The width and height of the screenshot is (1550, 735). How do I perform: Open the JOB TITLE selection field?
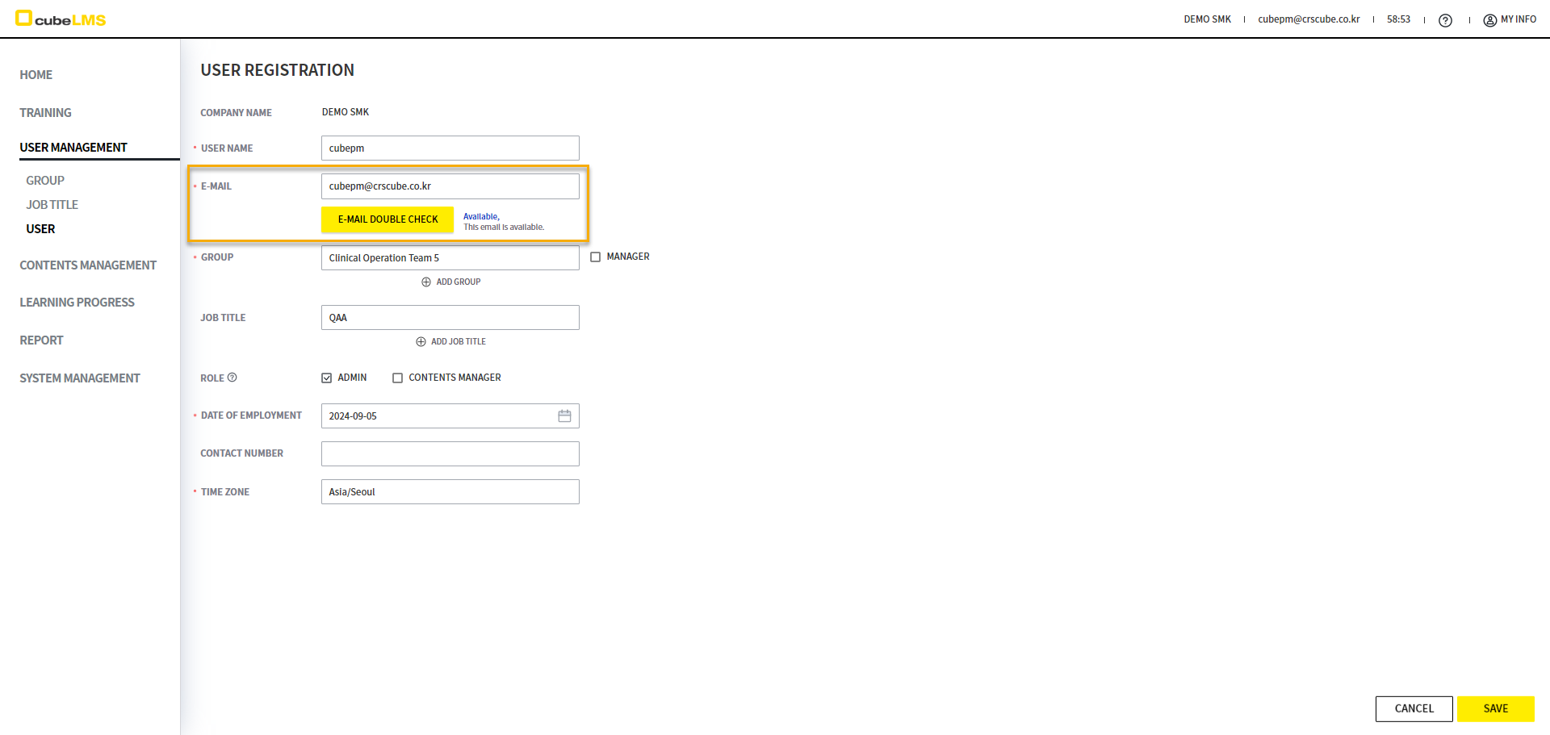click(x=450, y=318)
